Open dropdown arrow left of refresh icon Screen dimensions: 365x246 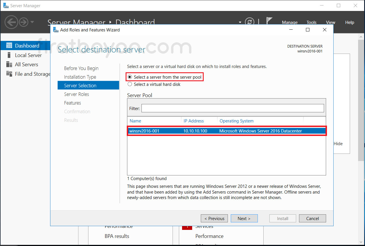coord(240,22)
